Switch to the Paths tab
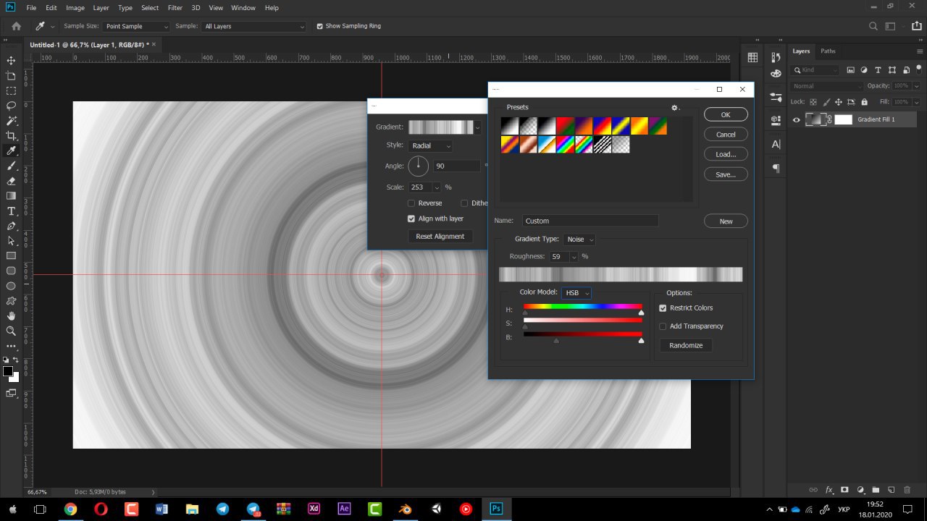Image resolution: width=927 pixels, height=521 pixels. click(x=828, y=51)
